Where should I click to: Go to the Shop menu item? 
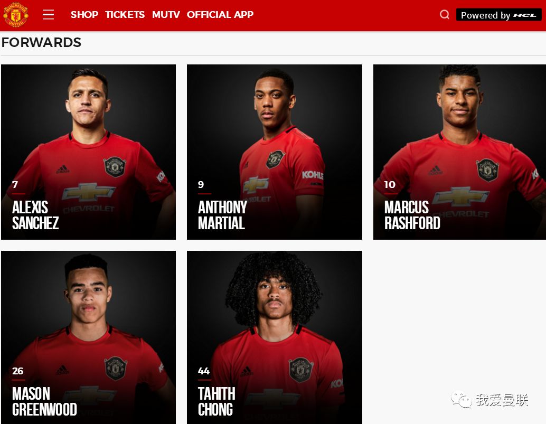coord(84,15)
